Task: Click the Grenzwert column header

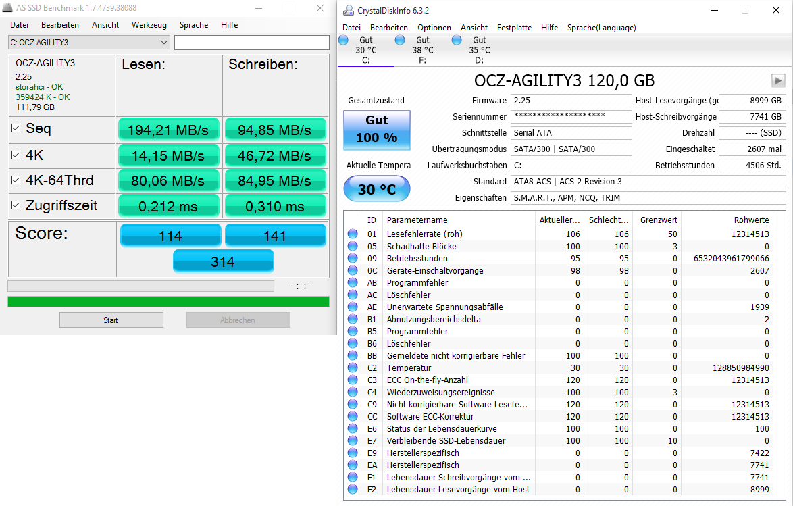Action: (x=659, y=220)
